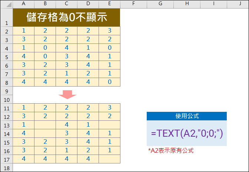Click the red note *A2表示原有公式
This screenshot has width=249, height=172.
171,150
